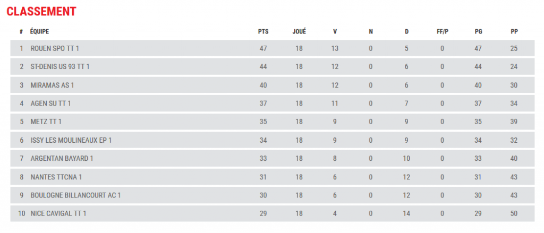Click the JOUÉ column header
The height and width of the screenshot is (233, 544).
pos(299,31)
